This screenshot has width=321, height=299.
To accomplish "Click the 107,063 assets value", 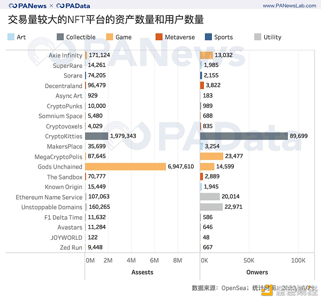I will 99,197.
